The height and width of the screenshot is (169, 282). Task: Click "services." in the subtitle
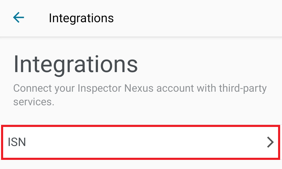(34, 101)
